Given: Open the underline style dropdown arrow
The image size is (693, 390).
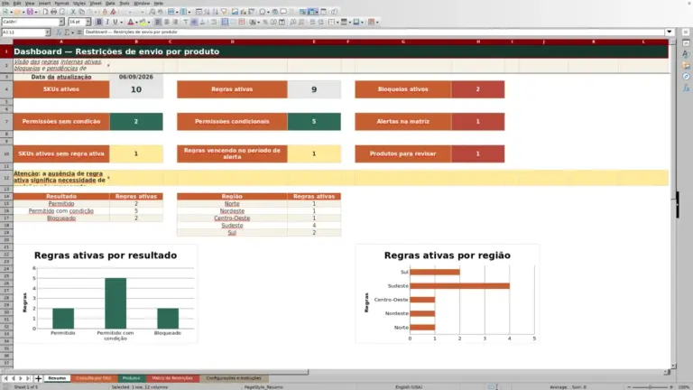Looking at the screenshot, I should tap(121, 22).
